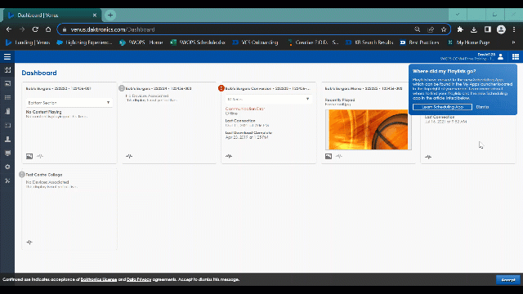523x294 pixels.
Task: Open the Lightning Experience bookmark
Action: pos(84,42)
